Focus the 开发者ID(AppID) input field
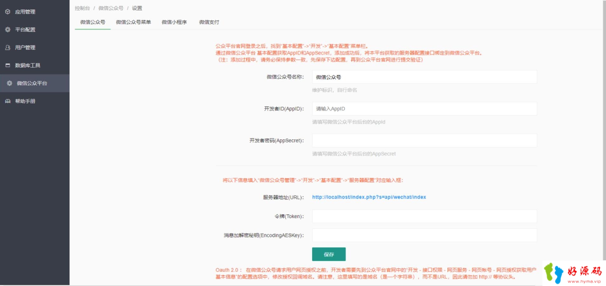The width and height of the screenshot is (606, 286). [x=424, y=109]
